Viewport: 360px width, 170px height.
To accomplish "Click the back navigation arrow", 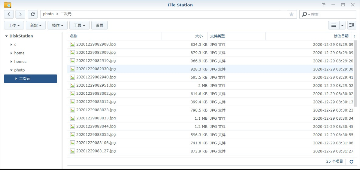I will pos(9,14).
